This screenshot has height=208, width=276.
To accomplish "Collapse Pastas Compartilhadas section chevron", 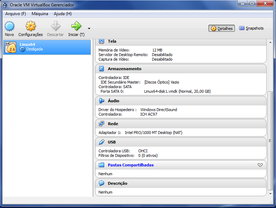I will pos(260,165).
